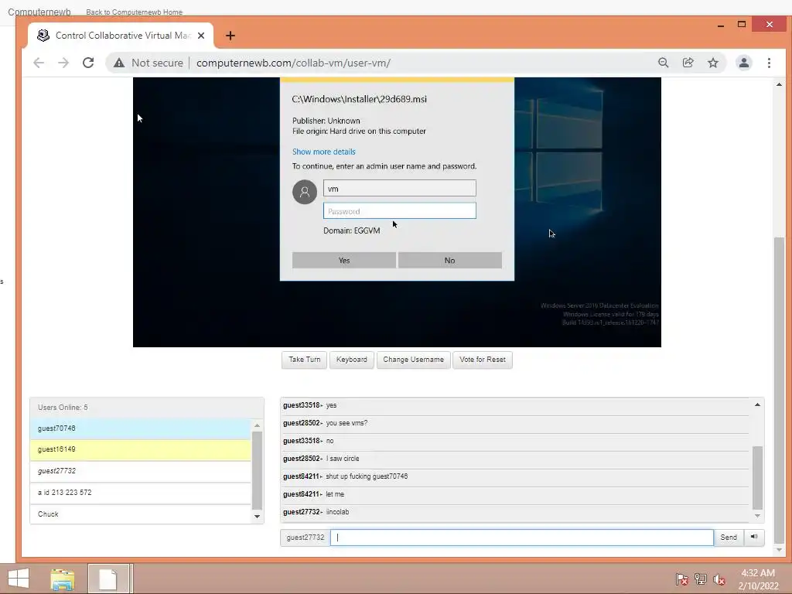792x594 pixels.
Task: Select user a id 213 223 572
Action: point(141,493)
